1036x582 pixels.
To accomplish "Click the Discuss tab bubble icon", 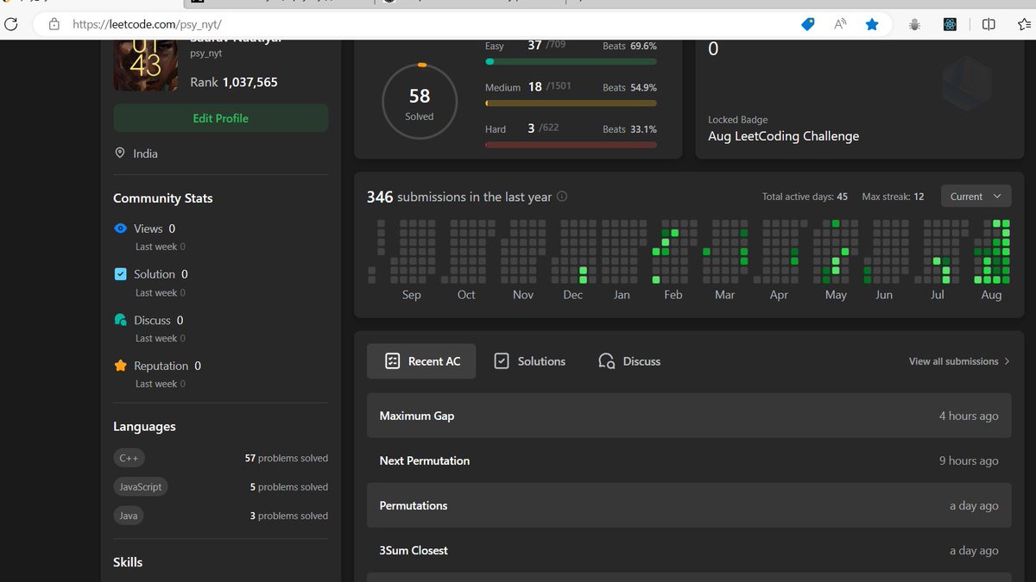I will click(x=607, y=361).
